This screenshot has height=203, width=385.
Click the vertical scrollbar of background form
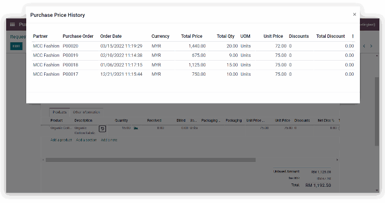377,111
